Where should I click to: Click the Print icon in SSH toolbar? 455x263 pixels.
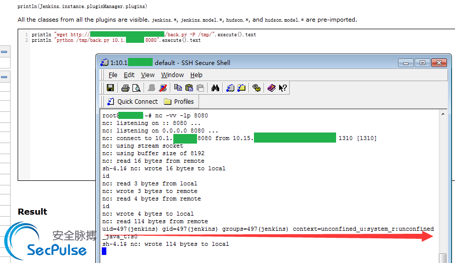pos(125,88)
